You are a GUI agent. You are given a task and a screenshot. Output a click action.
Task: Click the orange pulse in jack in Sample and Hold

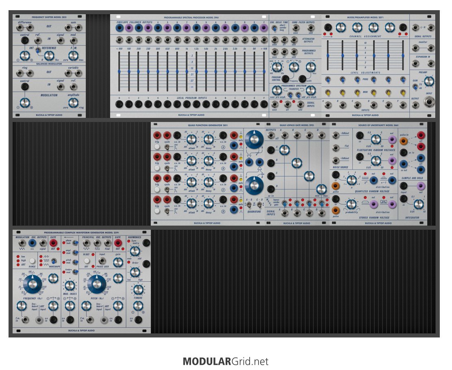(404, 141)
